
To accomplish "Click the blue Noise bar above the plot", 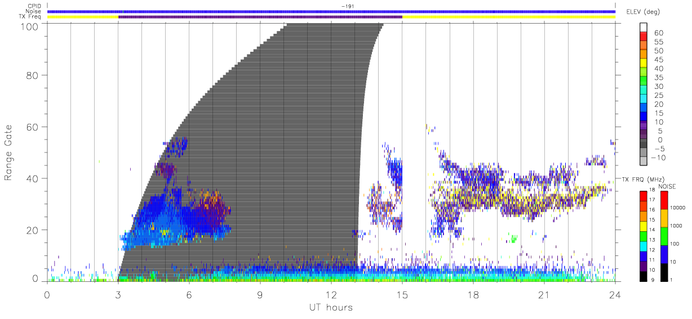I will [331, 11].
